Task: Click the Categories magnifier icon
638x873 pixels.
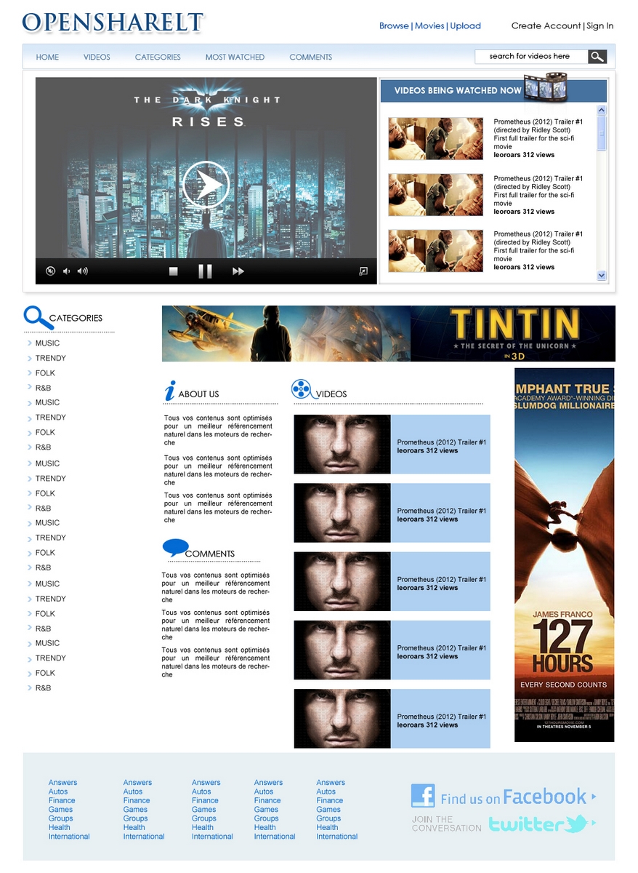Action: pyautogui.click(x=37, y=317)
